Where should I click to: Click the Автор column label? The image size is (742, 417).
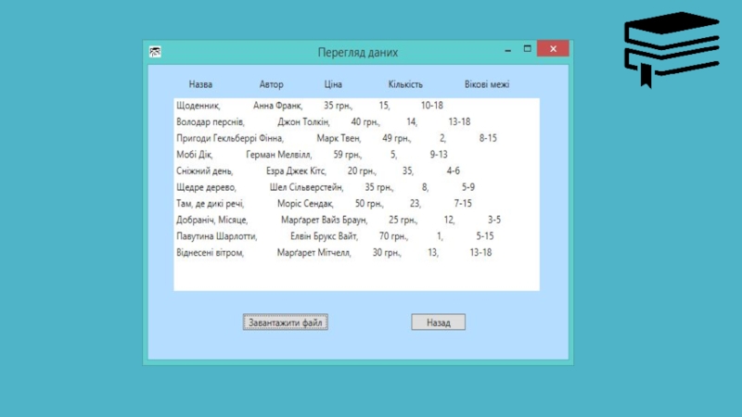click(271, 84)
